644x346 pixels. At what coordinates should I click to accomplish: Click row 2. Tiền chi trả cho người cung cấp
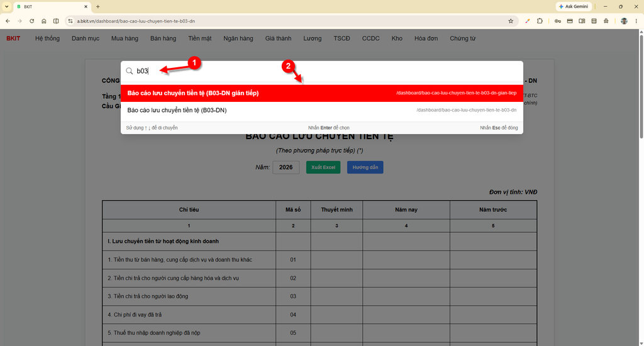[319, 278]
